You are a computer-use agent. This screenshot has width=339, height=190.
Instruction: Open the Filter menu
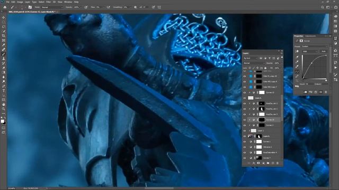49,2
